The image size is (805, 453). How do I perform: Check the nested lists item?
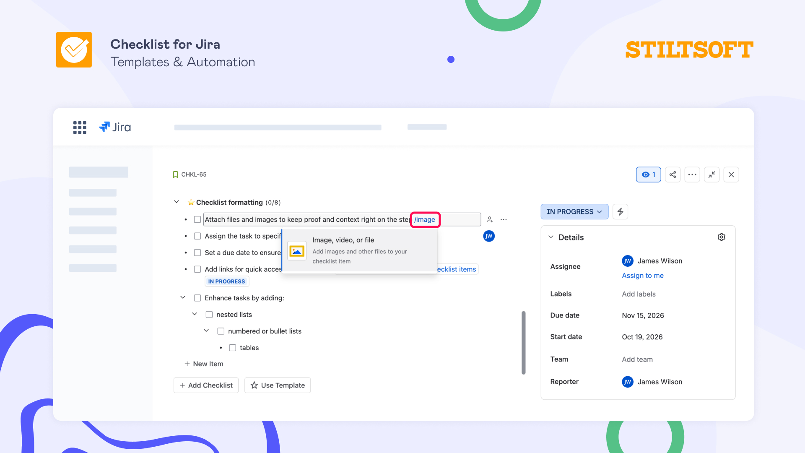(x=209, y=315)
